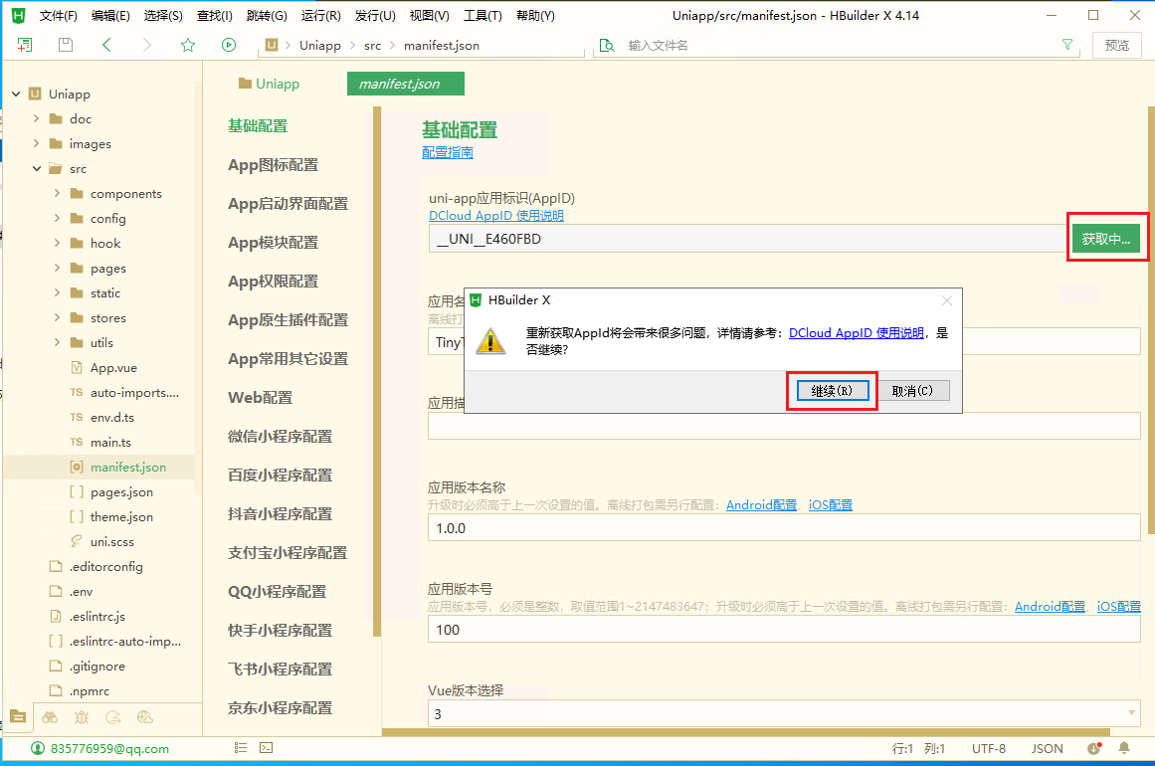The width and height of the screenshot is (1155, 766).
Task: Go back with the left arrow icon
Action: [106, 45]
